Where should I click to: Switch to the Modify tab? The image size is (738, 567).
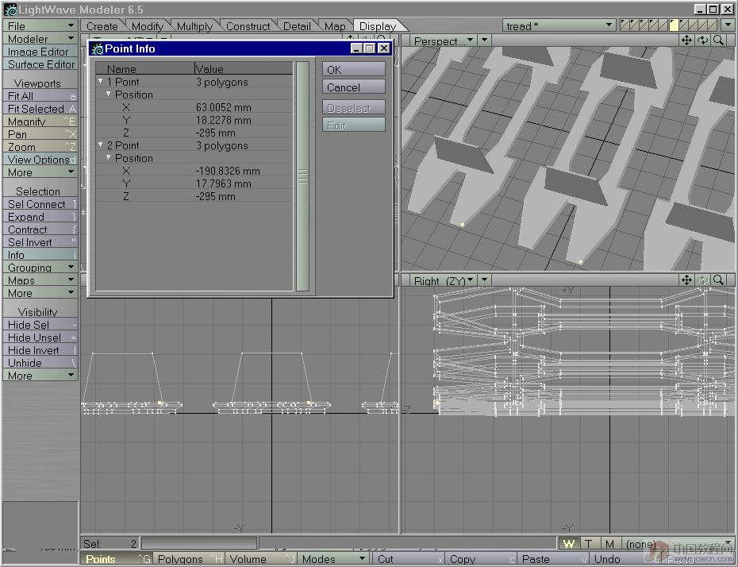[x=148, y=26]
